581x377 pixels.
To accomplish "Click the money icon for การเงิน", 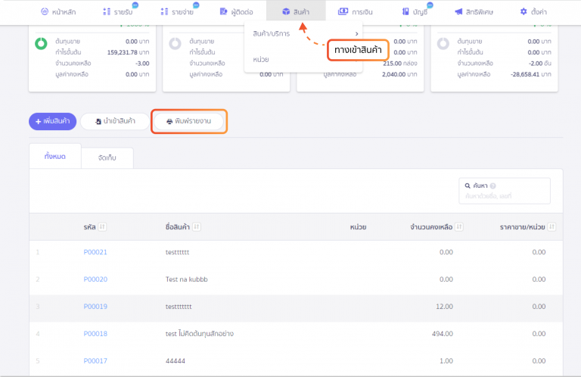I will point(343,12).
